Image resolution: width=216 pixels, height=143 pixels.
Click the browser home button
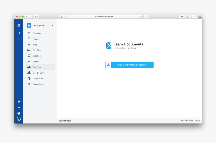click(62, 16)
